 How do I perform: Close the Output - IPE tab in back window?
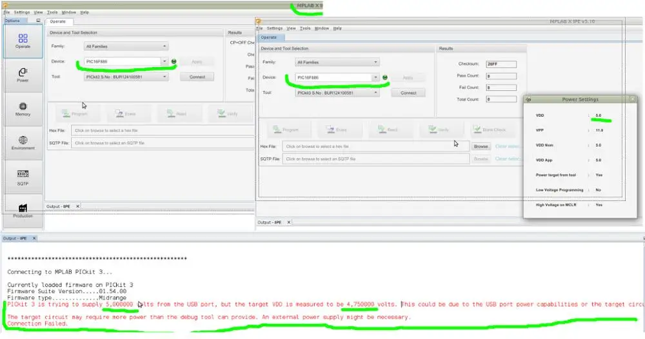coord(77,206)
